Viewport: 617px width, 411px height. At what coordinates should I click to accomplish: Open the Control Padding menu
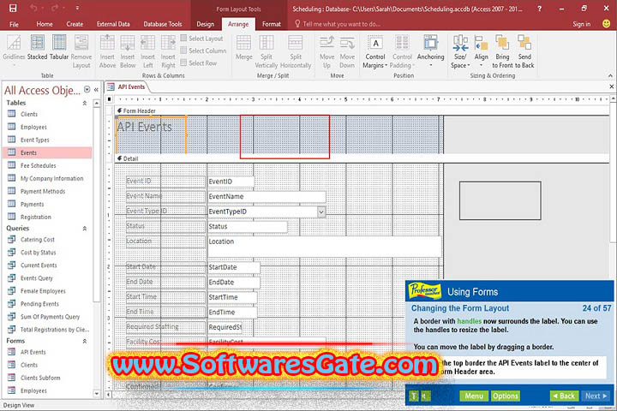click(x=402, y=51)
